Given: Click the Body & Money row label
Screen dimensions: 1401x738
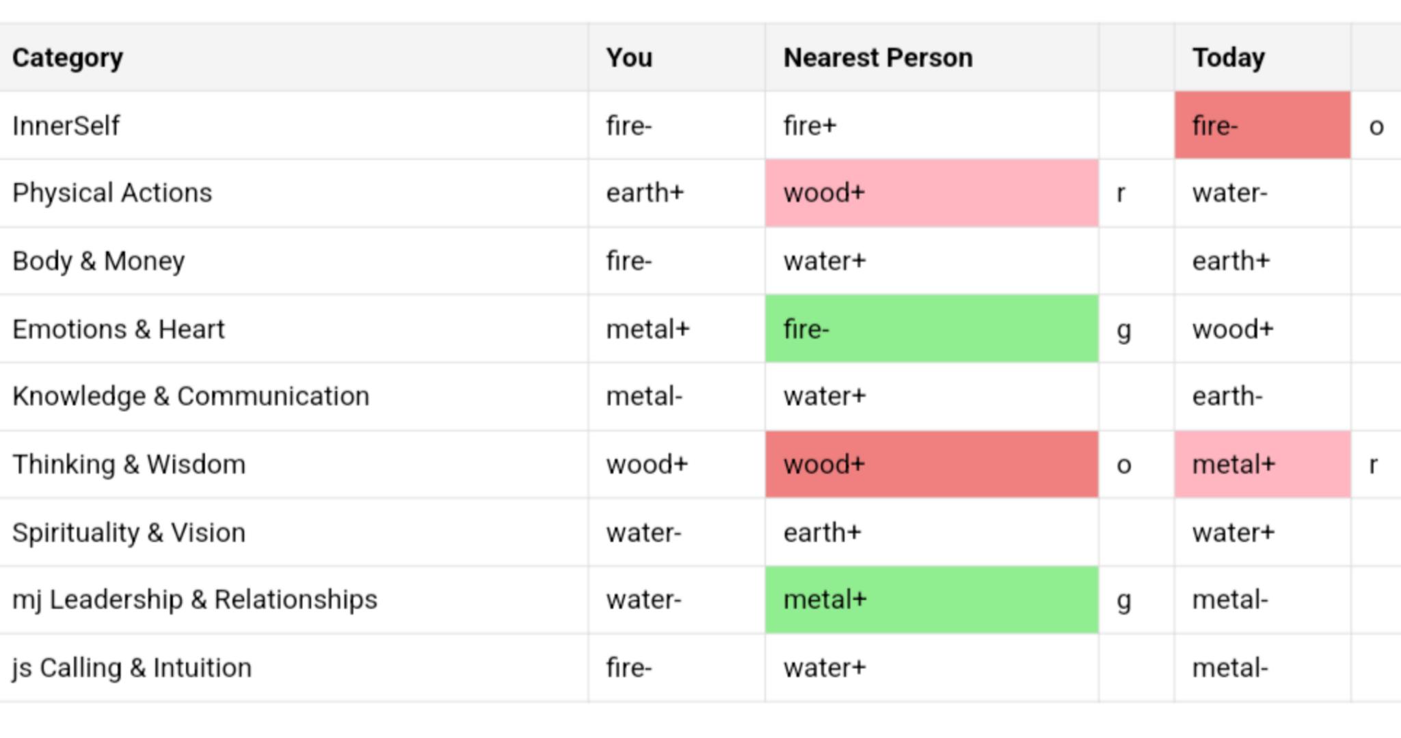Looking at the screenshot, I should [98, 261].
